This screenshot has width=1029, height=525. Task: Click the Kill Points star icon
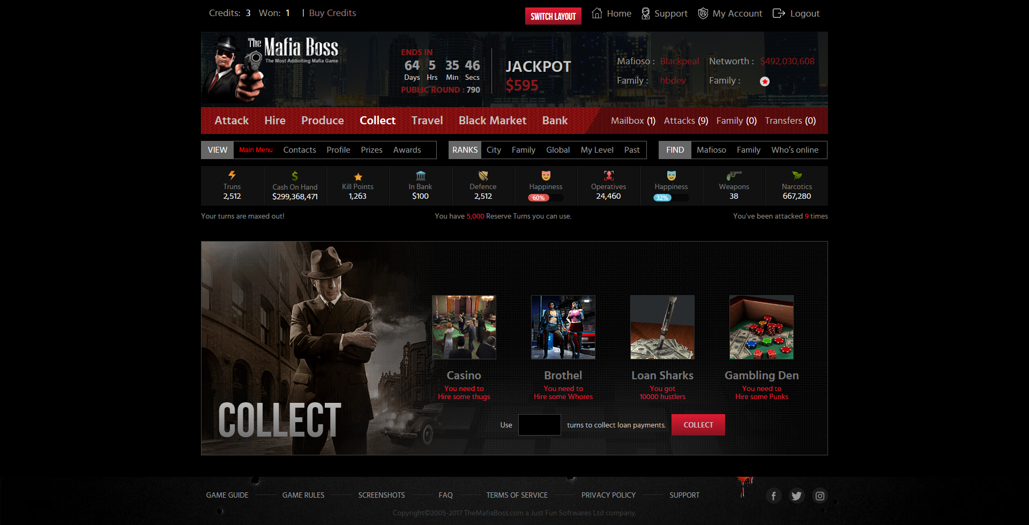(358, 176)
